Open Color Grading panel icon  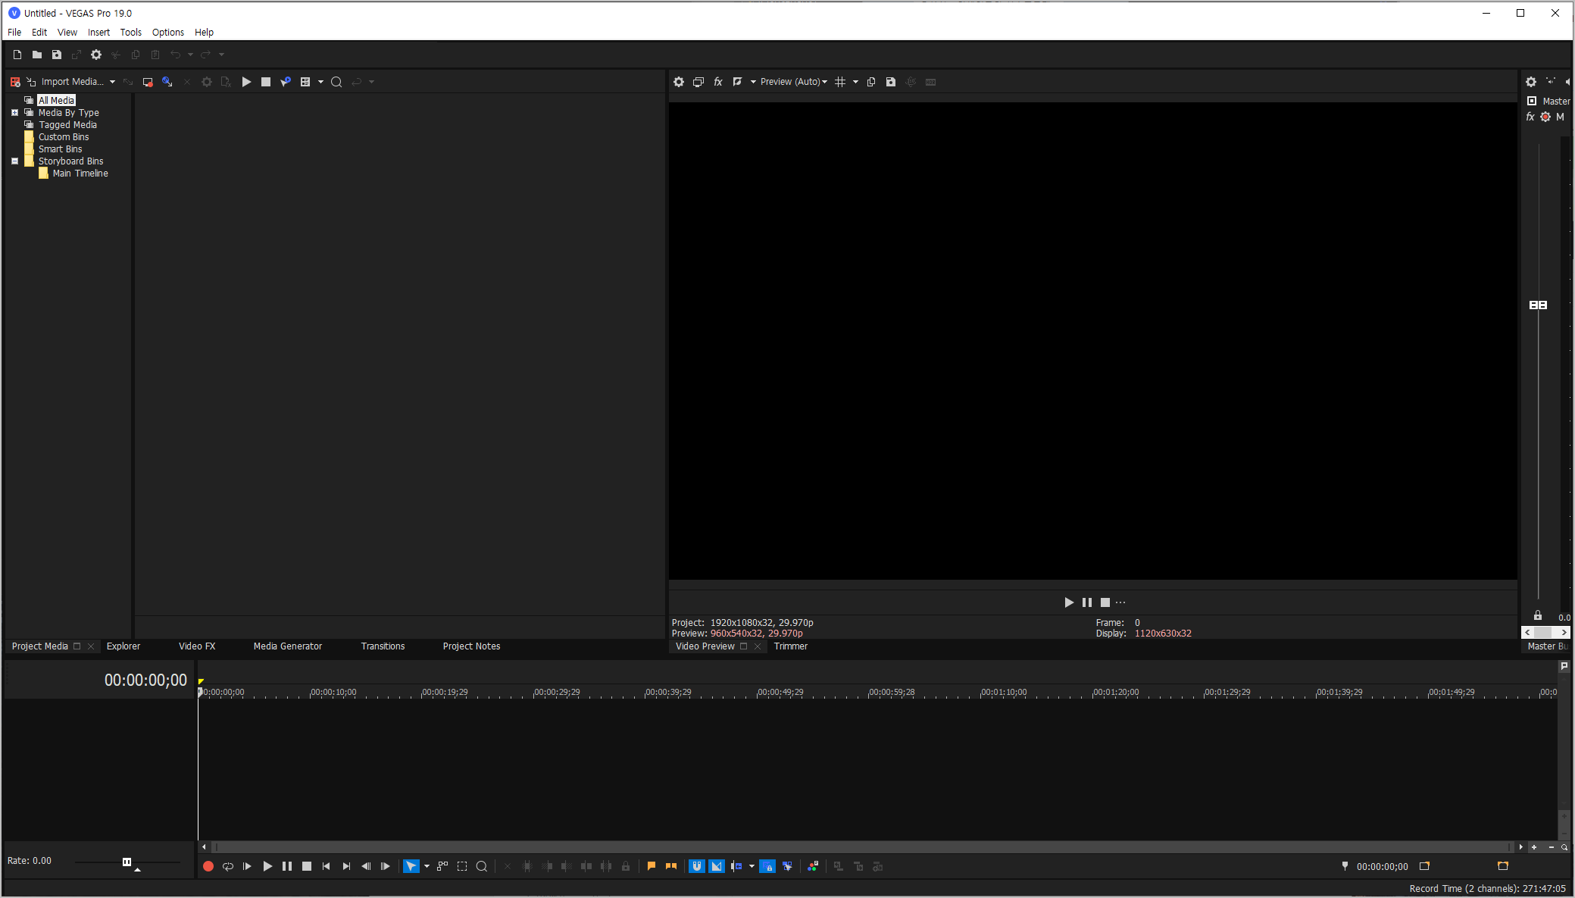[813, 866]
